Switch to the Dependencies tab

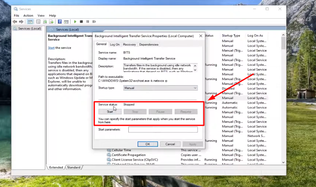click(x=149, y=44)
